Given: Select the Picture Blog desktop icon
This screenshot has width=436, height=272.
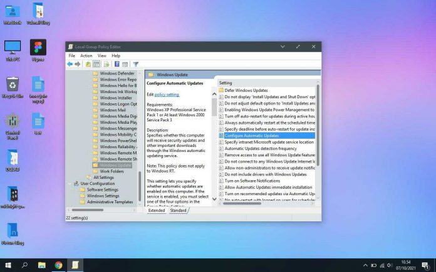Looking at the screenshot, I should tap(13, 234).
